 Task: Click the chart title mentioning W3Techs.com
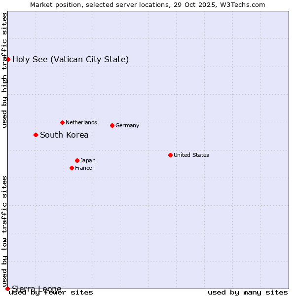(148, 5)
